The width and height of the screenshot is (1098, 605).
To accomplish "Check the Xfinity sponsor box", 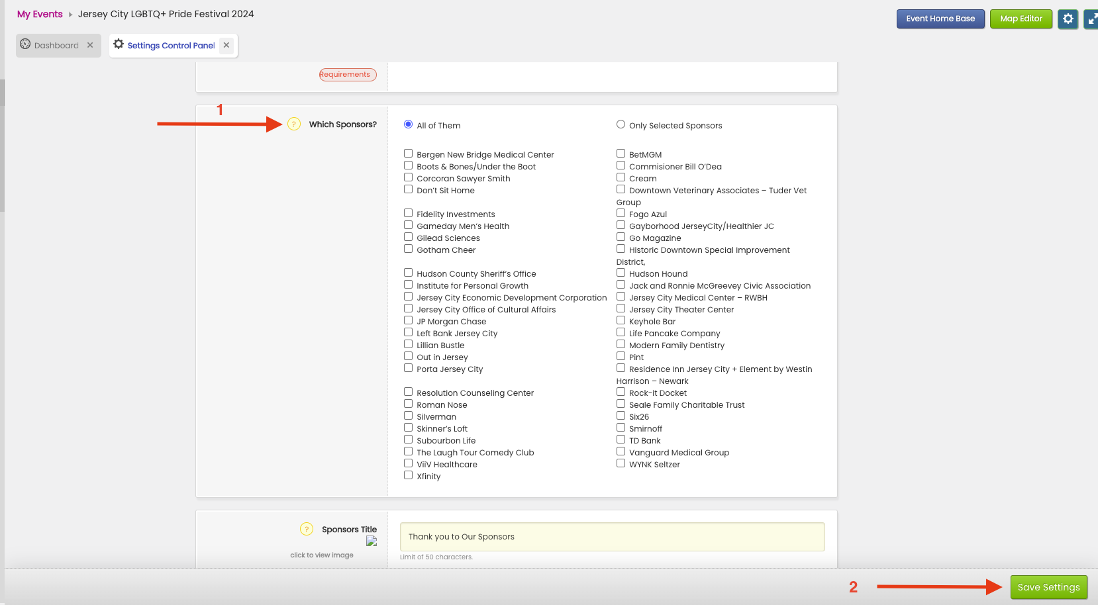I will [x=409, y=475].
